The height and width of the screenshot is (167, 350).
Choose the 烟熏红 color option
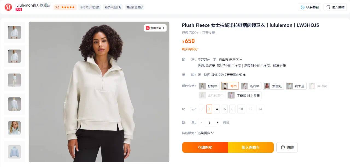pyautogui.click(x=274, y=86)
